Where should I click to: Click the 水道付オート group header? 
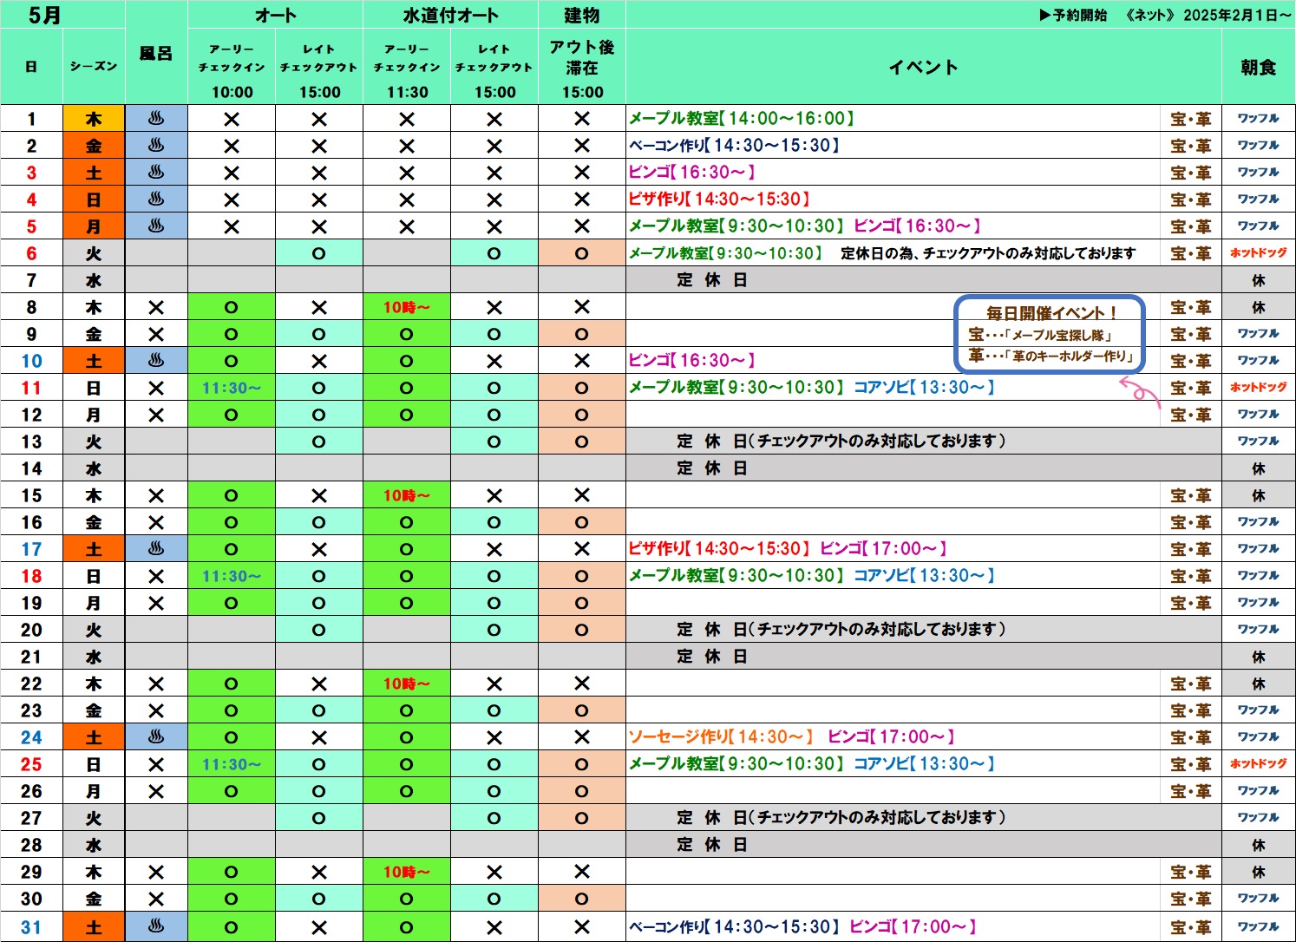[450, 15]
